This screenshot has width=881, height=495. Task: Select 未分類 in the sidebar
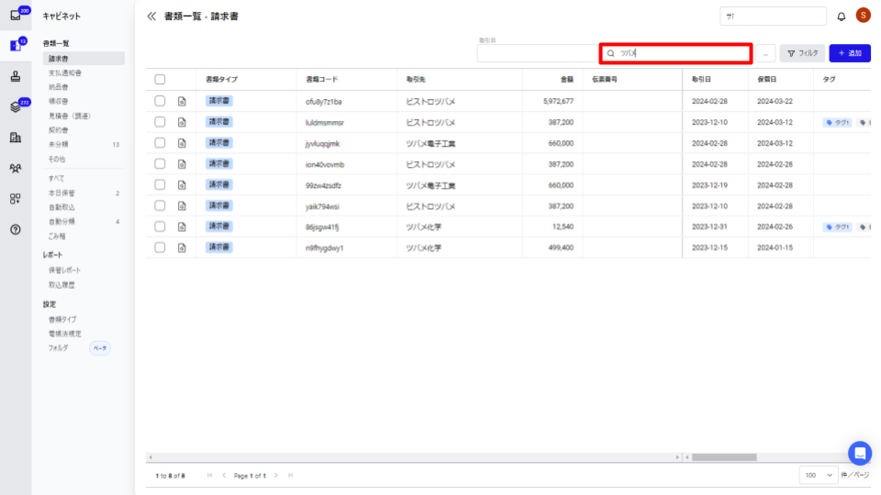59,144
